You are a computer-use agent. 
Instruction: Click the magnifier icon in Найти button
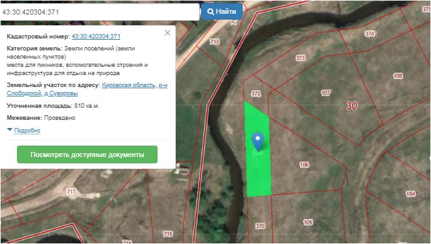coord(210,11)
